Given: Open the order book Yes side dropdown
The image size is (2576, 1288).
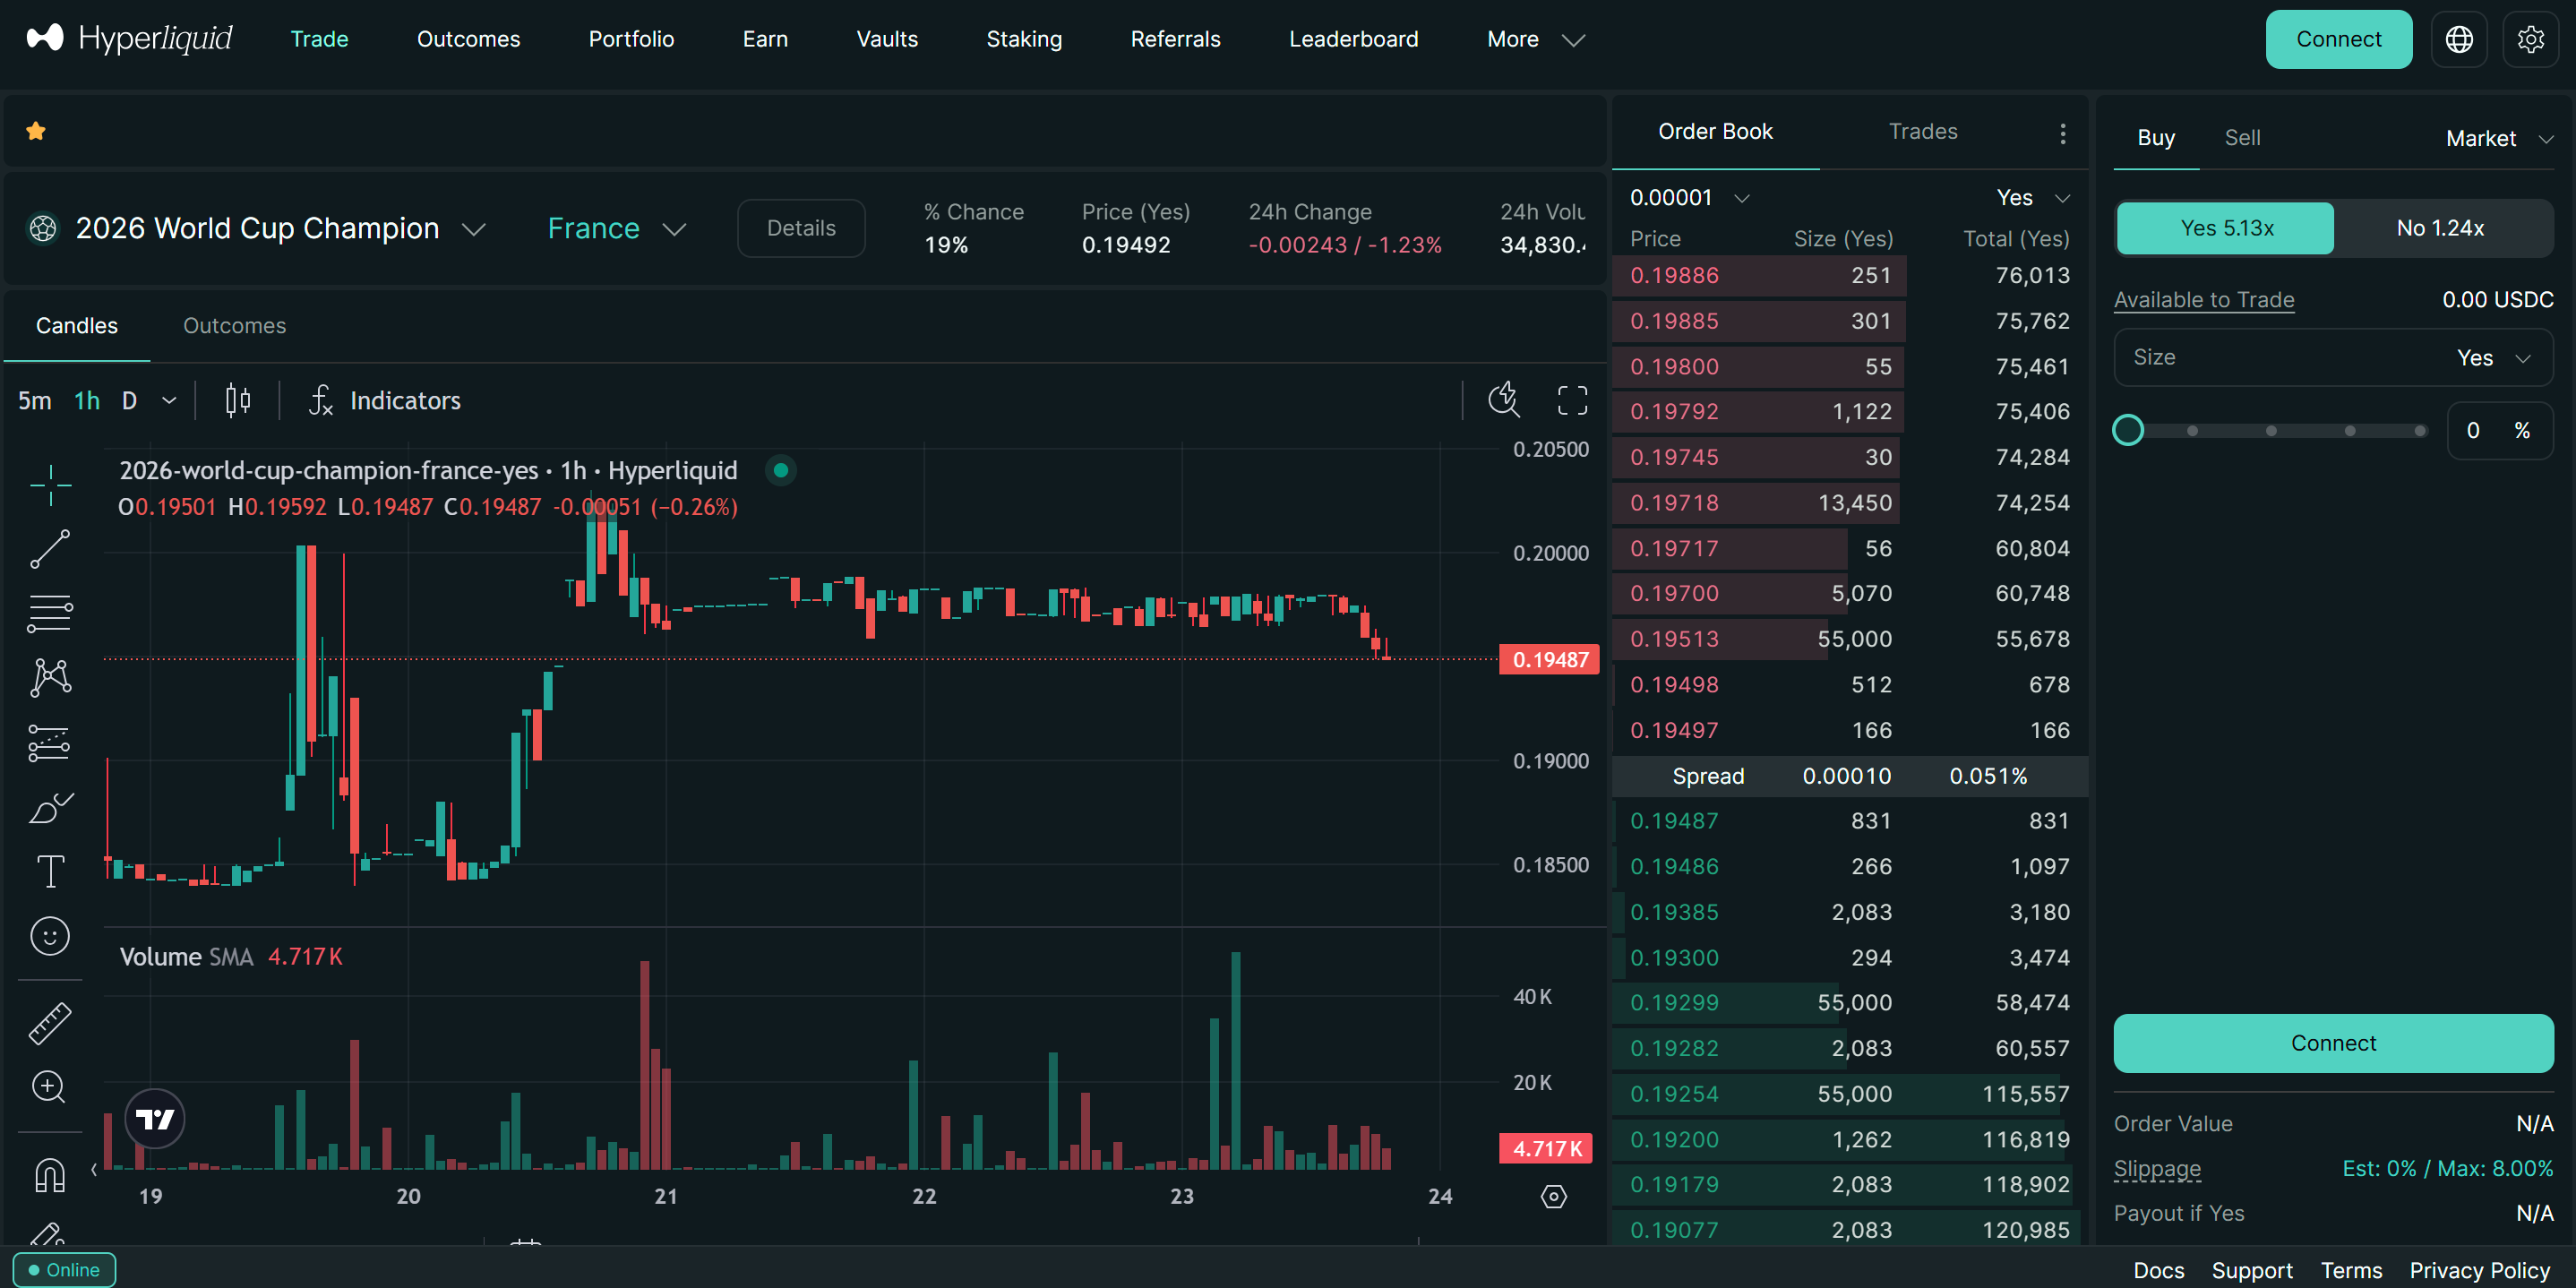Looking at the screenshot, I should 2032,197.
